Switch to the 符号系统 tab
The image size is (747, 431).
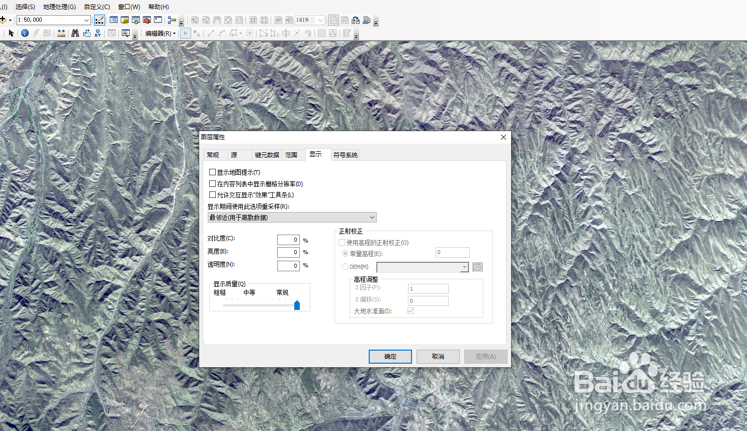point(345,155)
